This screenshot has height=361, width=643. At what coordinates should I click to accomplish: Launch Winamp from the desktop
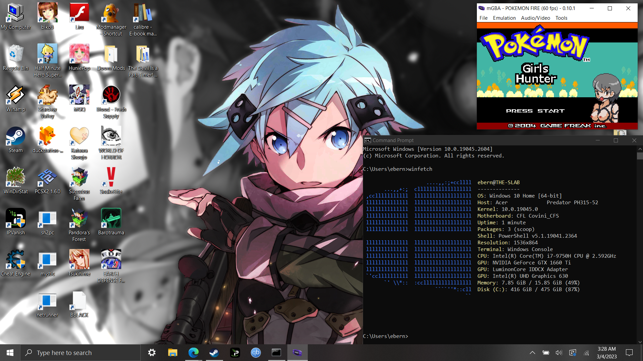16,98
